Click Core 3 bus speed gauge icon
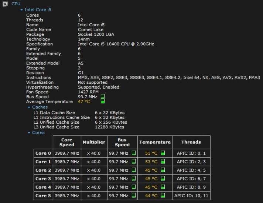Viewport: 263px width, 203px height. coord(134,178)
